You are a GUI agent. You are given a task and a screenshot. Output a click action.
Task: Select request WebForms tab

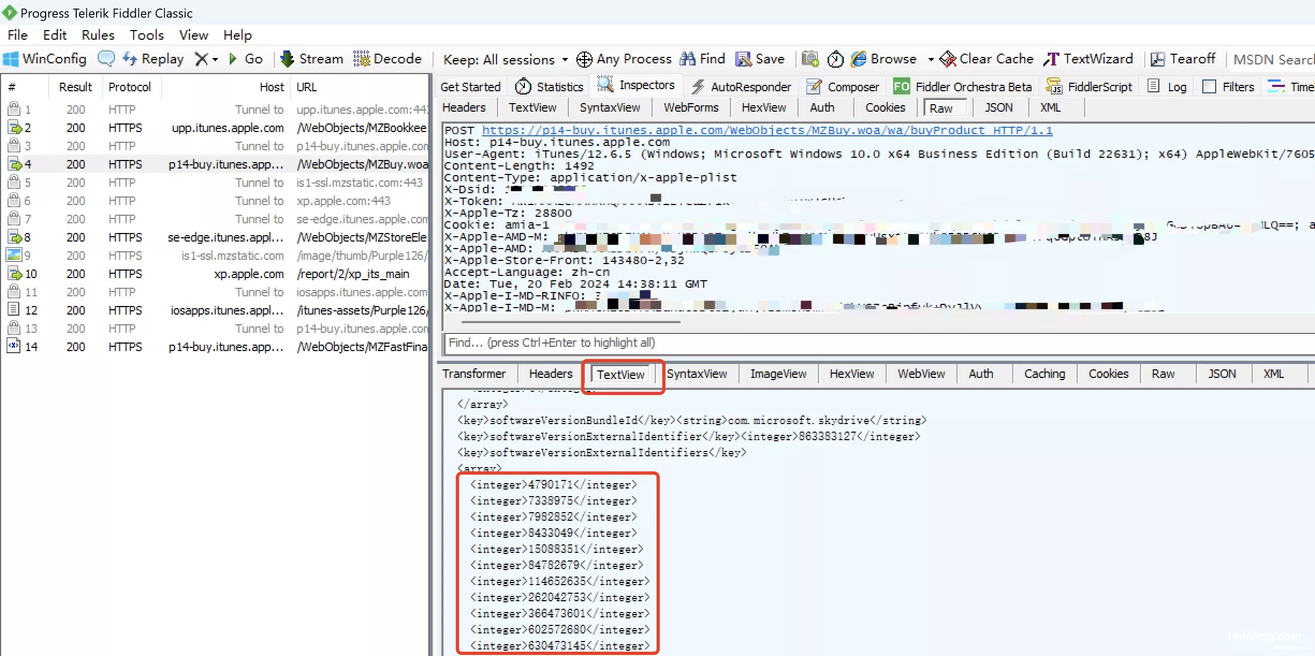691,107
